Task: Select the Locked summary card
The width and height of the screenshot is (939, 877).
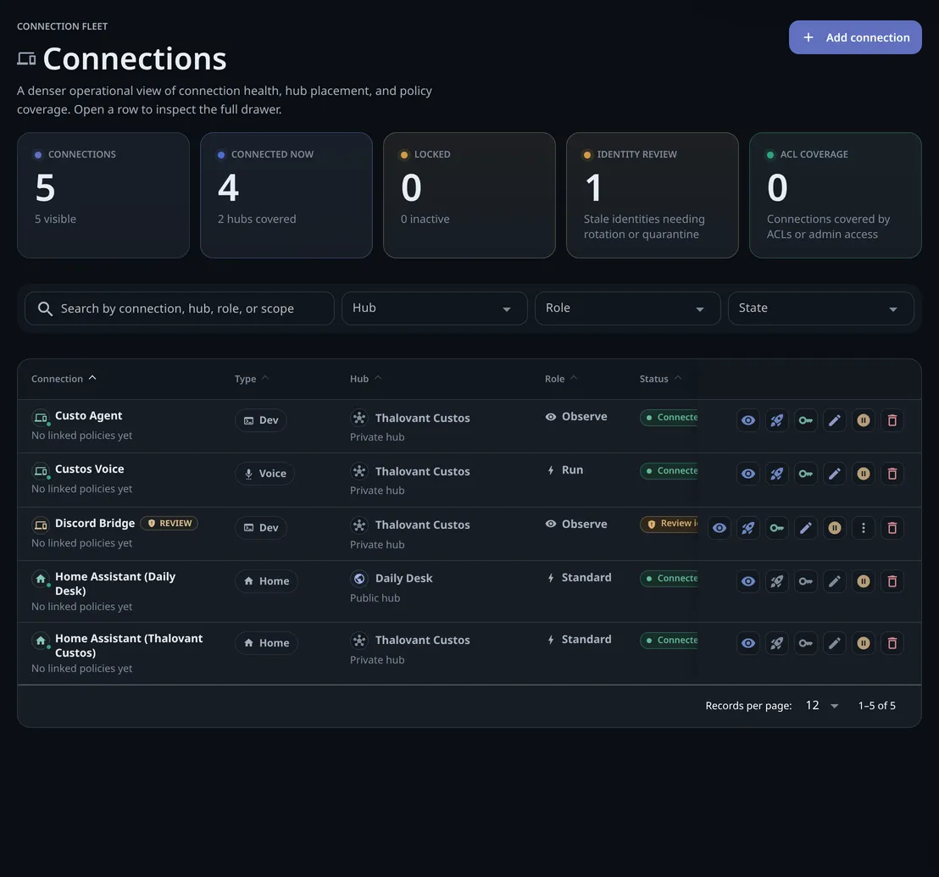Action: [469, 195]
